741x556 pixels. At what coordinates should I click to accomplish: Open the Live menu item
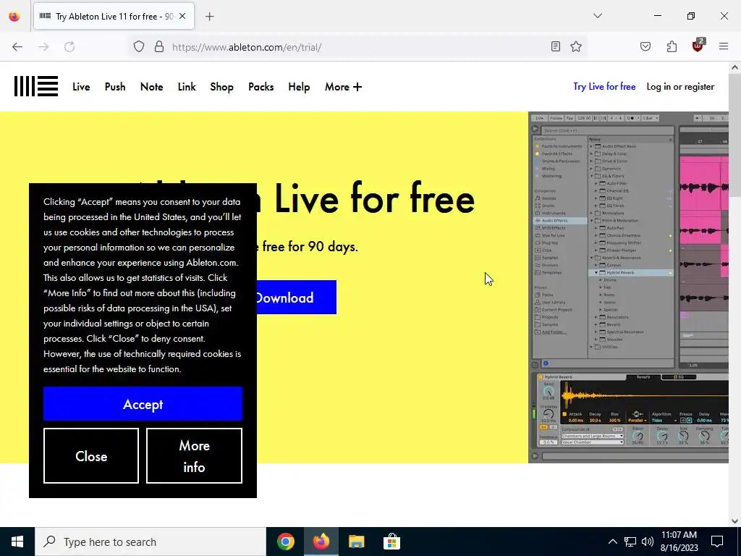(81, 87)
